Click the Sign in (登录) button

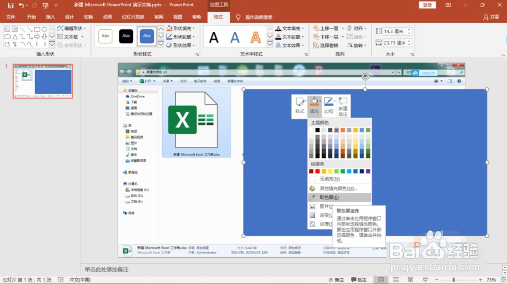click(427, 5)
